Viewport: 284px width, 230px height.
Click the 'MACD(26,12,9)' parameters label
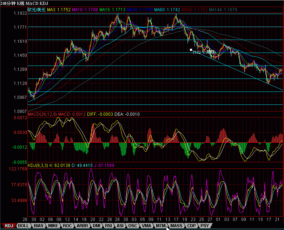coord(42,114)
